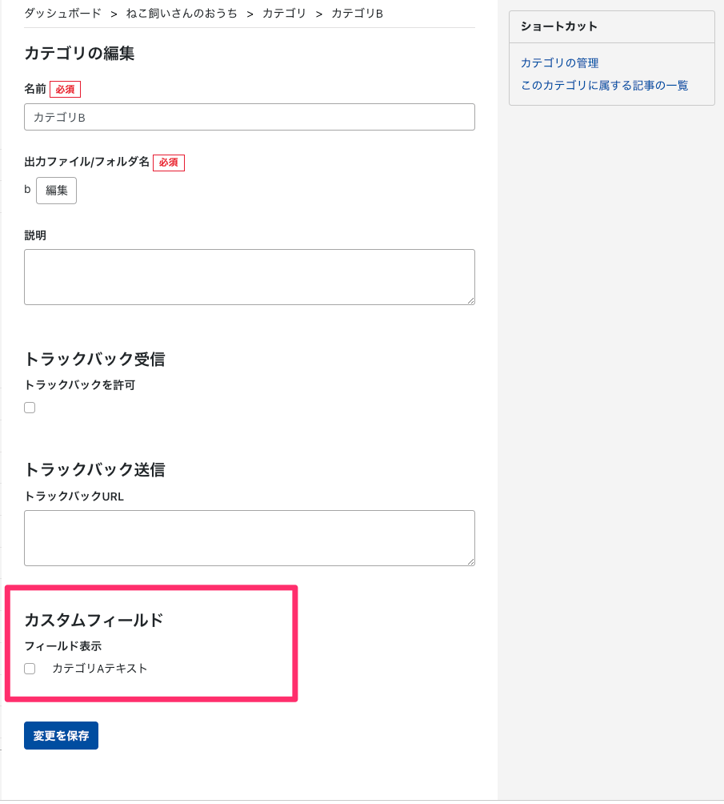Click inside the トラックバックURL text area
This screenshot has height=804, width=724.
coord(250,537)
